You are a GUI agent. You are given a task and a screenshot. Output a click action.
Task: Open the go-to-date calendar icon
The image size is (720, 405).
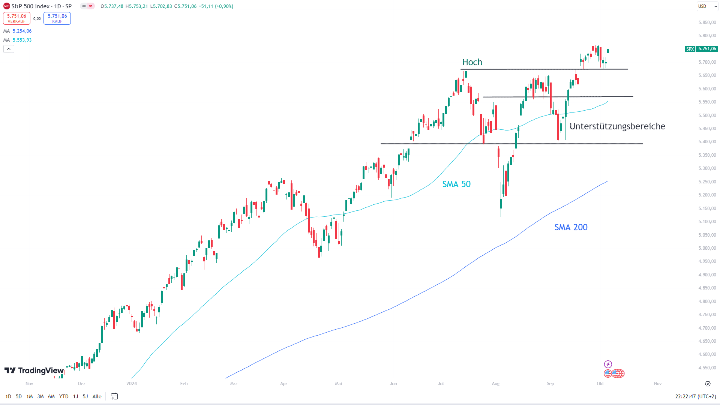click(x=114, y=396)
